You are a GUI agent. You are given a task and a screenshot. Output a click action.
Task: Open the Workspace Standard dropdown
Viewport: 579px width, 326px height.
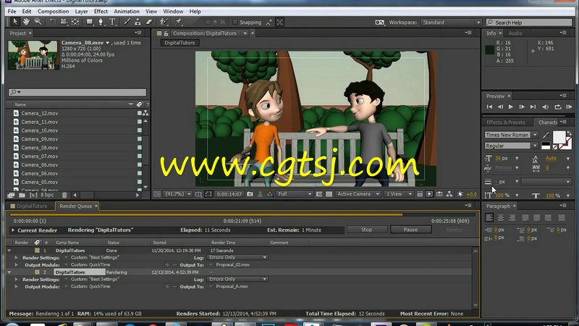(x=451, y=22)
